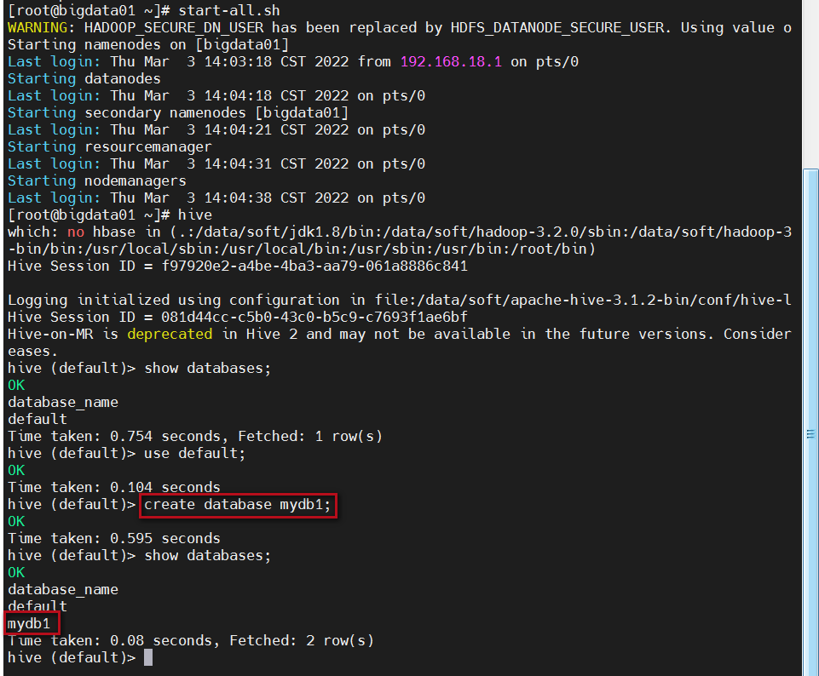Click the second Hive Session ID 081d44cc line
Image resolution: width=819 pixels, height=676 pixels.
(238, 317)
